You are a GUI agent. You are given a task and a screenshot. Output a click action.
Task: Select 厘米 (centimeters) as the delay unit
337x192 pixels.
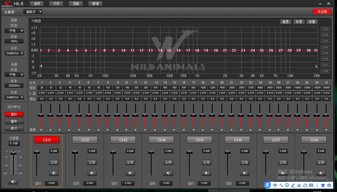tap(14, 121)
